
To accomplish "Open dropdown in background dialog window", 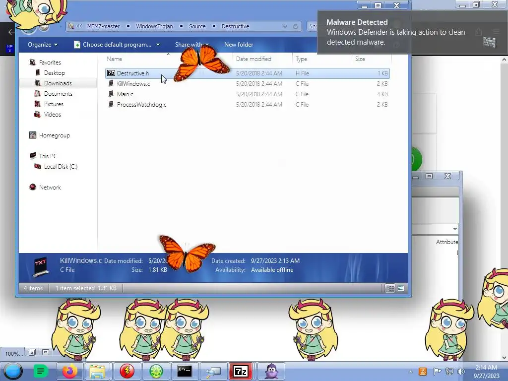I will (x=455, y=229).
